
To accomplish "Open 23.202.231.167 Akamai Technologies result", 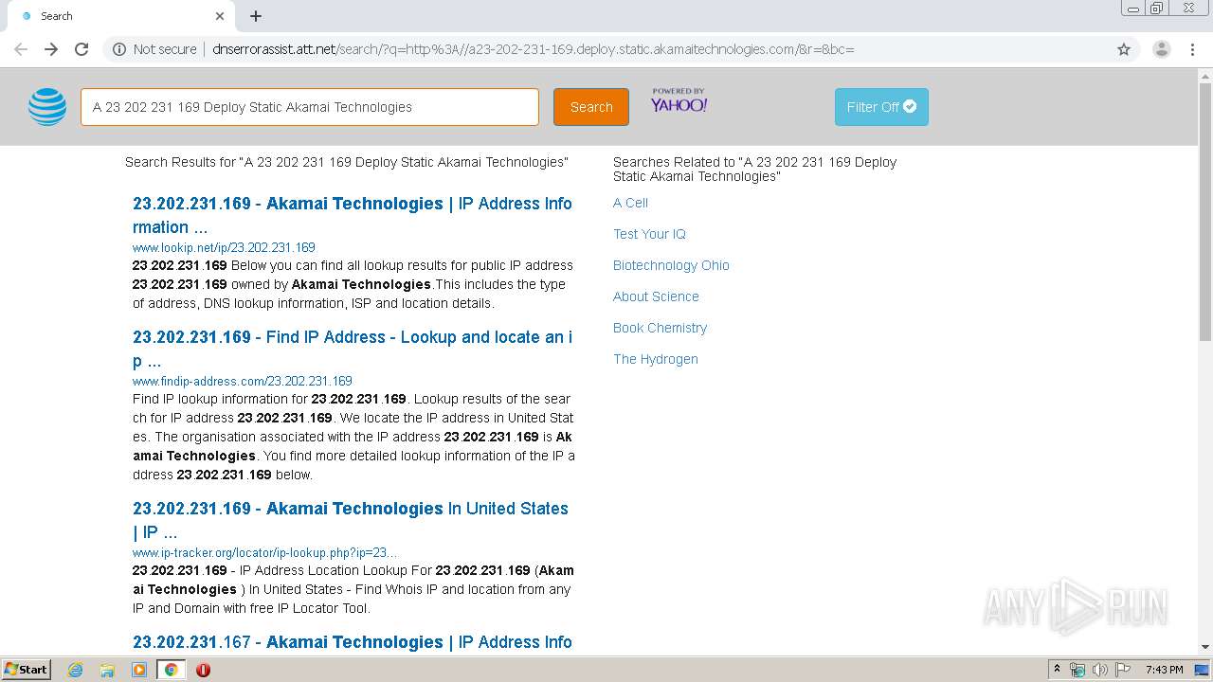I will click(x=353, y=642).
